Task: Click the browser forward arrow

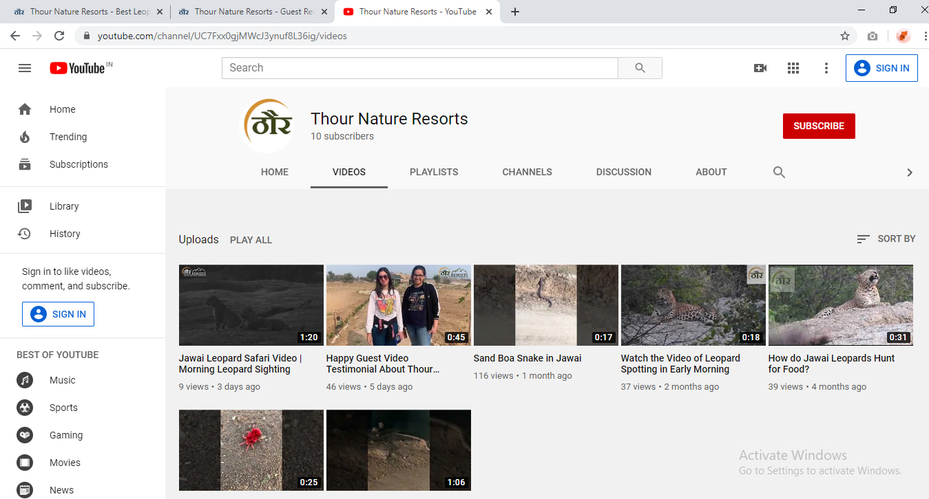Action: click(37, 36)
